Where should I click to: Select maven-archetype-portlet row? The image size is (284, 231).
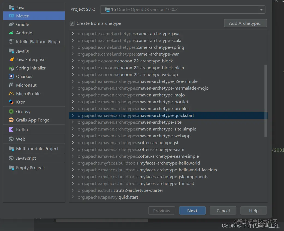tap(168, 102)
